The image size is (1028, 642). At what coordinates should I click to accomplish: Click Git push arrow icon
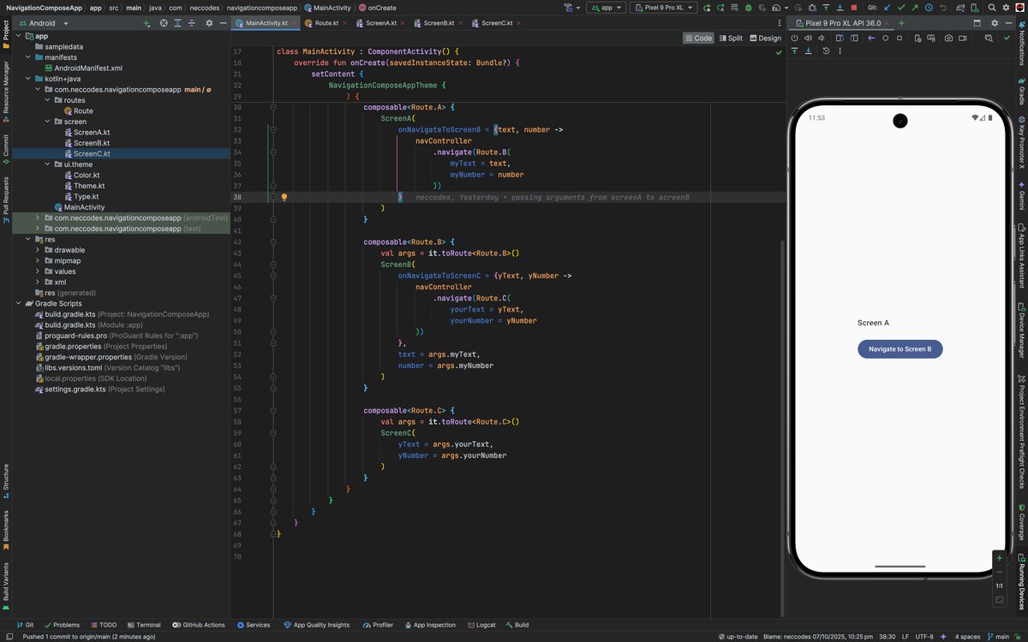(915, 8)
